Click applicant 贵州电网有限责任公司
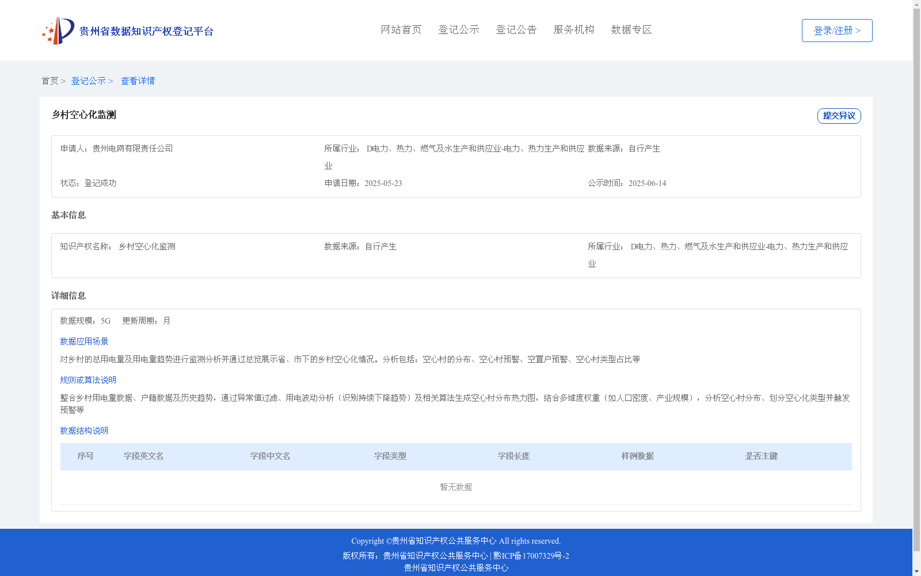Screen dimensions: 921x576 point(132,149)
